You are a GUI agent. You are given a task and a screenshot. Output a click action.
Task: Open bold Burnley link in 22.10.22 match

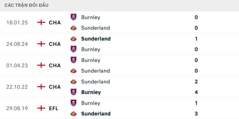point(91,92)
